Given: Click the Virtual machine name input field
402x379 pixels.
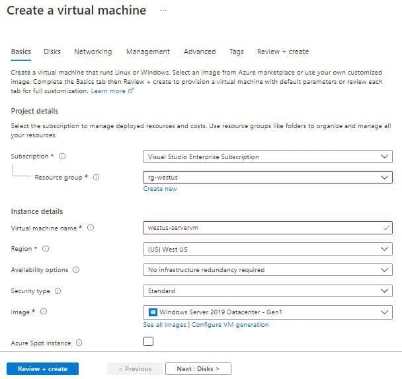Looking at the screenshot, I should (267, 228).
